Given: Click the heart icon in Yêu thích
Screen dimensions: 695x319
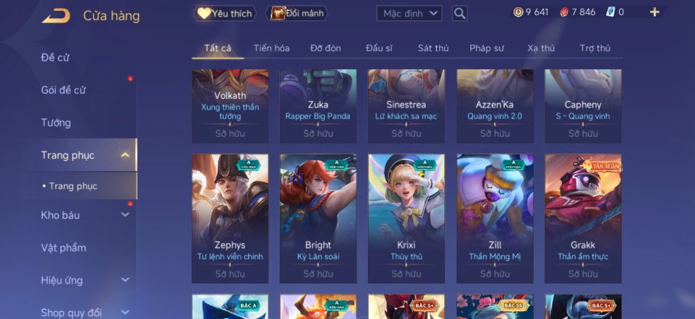Looking at the screenshot, I should coord(204,13).
